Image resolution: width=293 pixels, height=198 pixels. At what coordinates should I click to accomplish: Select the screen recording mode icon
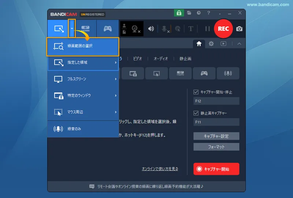[59, 29]
